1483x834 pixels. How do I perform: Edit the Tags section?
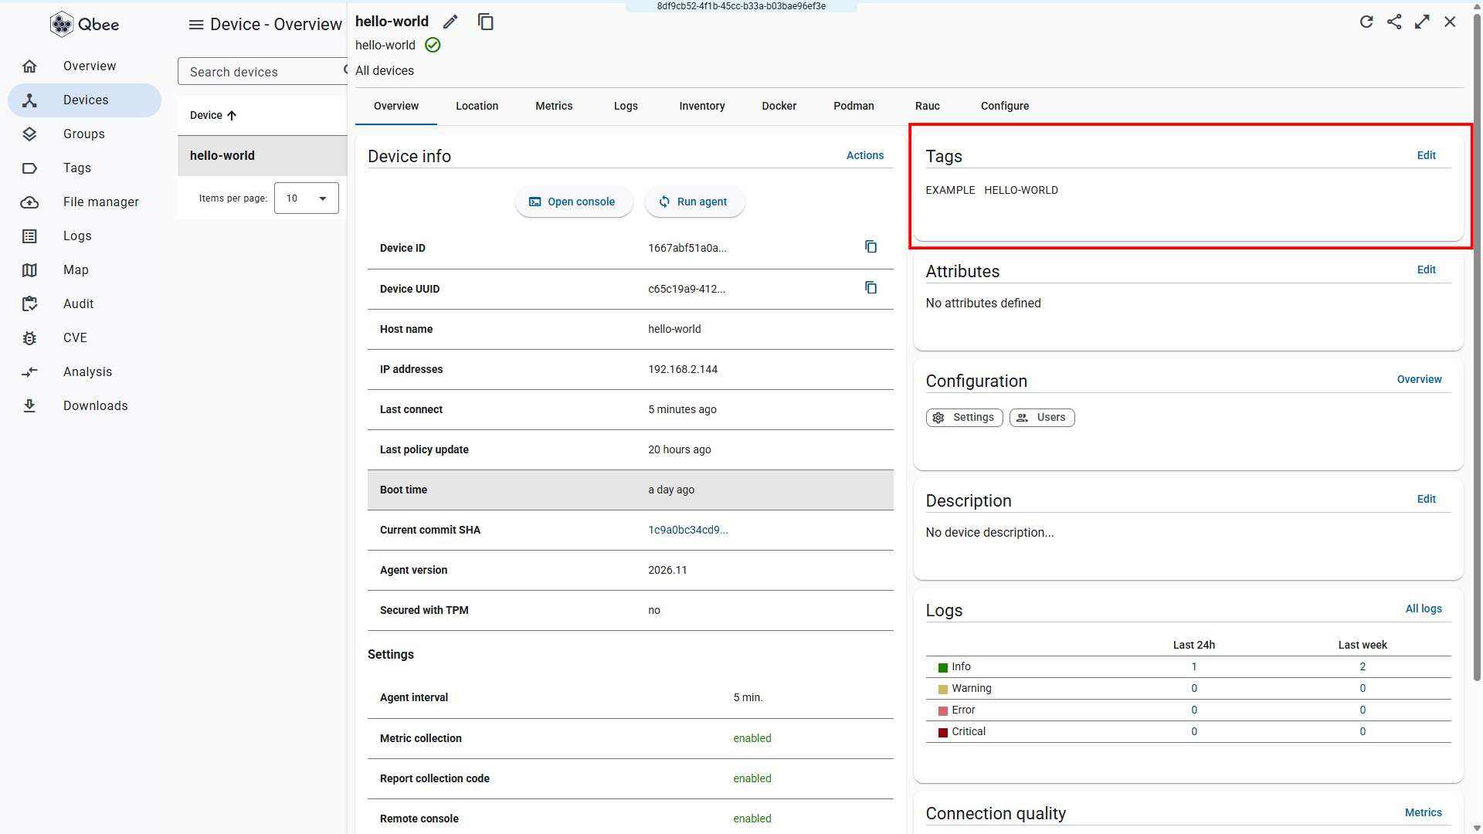tap(1426, 155)
